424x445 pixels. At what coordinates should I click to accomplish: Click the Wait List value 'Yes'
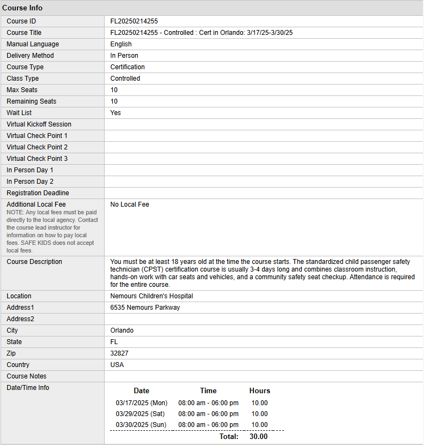click(x=116, y=113)
